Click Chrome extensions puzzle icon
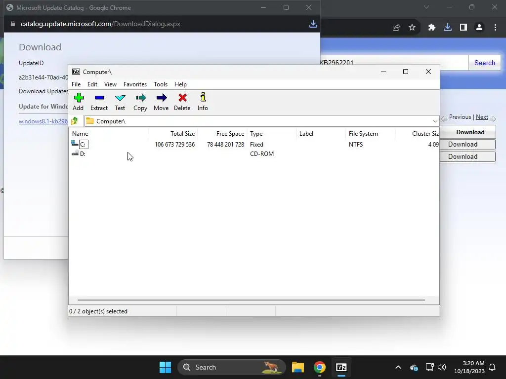Screen dimensions: 506x379 pos(431,28)
